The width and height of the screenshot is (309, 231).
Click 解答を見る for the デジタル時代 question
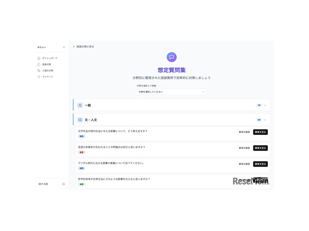(x=260, y=164)
